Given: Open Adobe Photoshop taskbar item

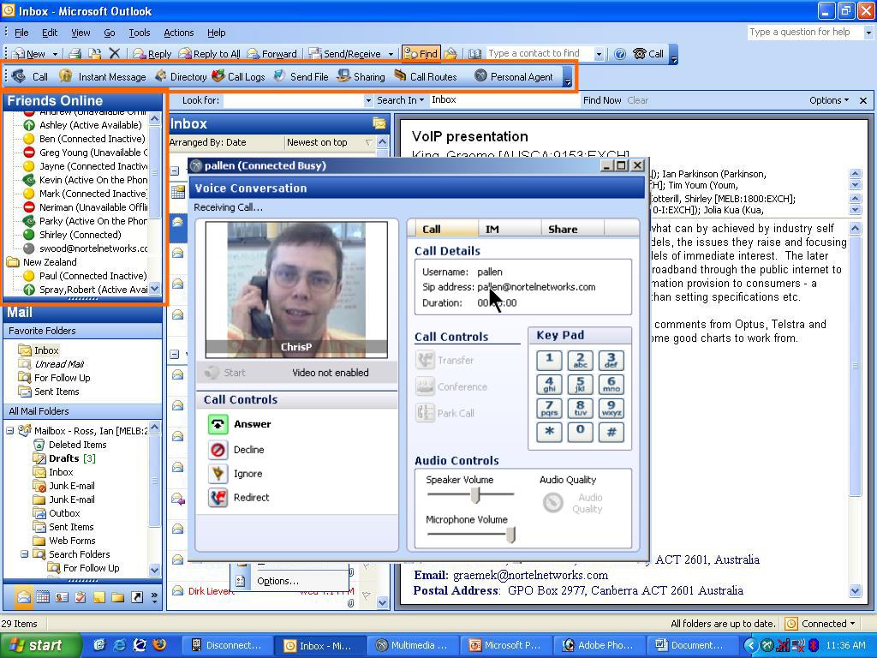Looking at the screenshot, I should (599, 645).
